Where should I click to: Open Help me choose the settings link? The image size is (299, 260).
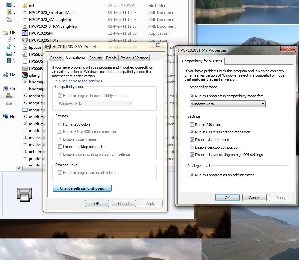pos(77,81)
